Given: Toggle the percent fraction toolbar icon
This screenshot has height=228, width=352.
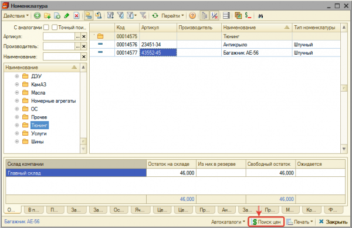Looking at the screenshot, I should (214, 15).
